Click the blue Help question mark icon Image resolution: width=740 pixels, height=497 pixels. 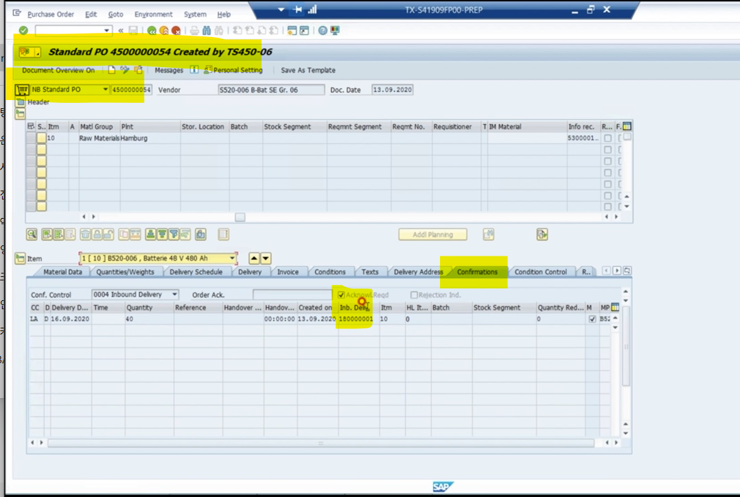coord(323,31)
